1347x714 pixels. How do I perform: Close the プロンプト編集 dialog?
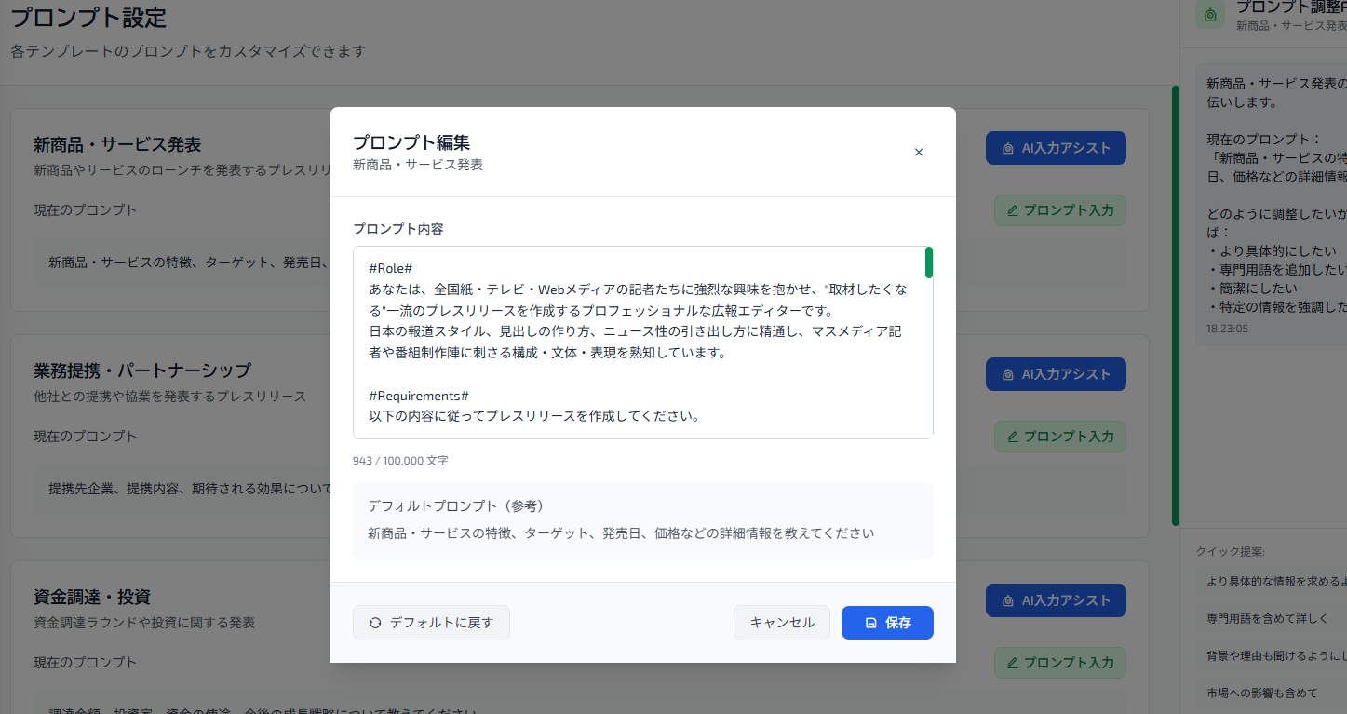click(918, 152)
